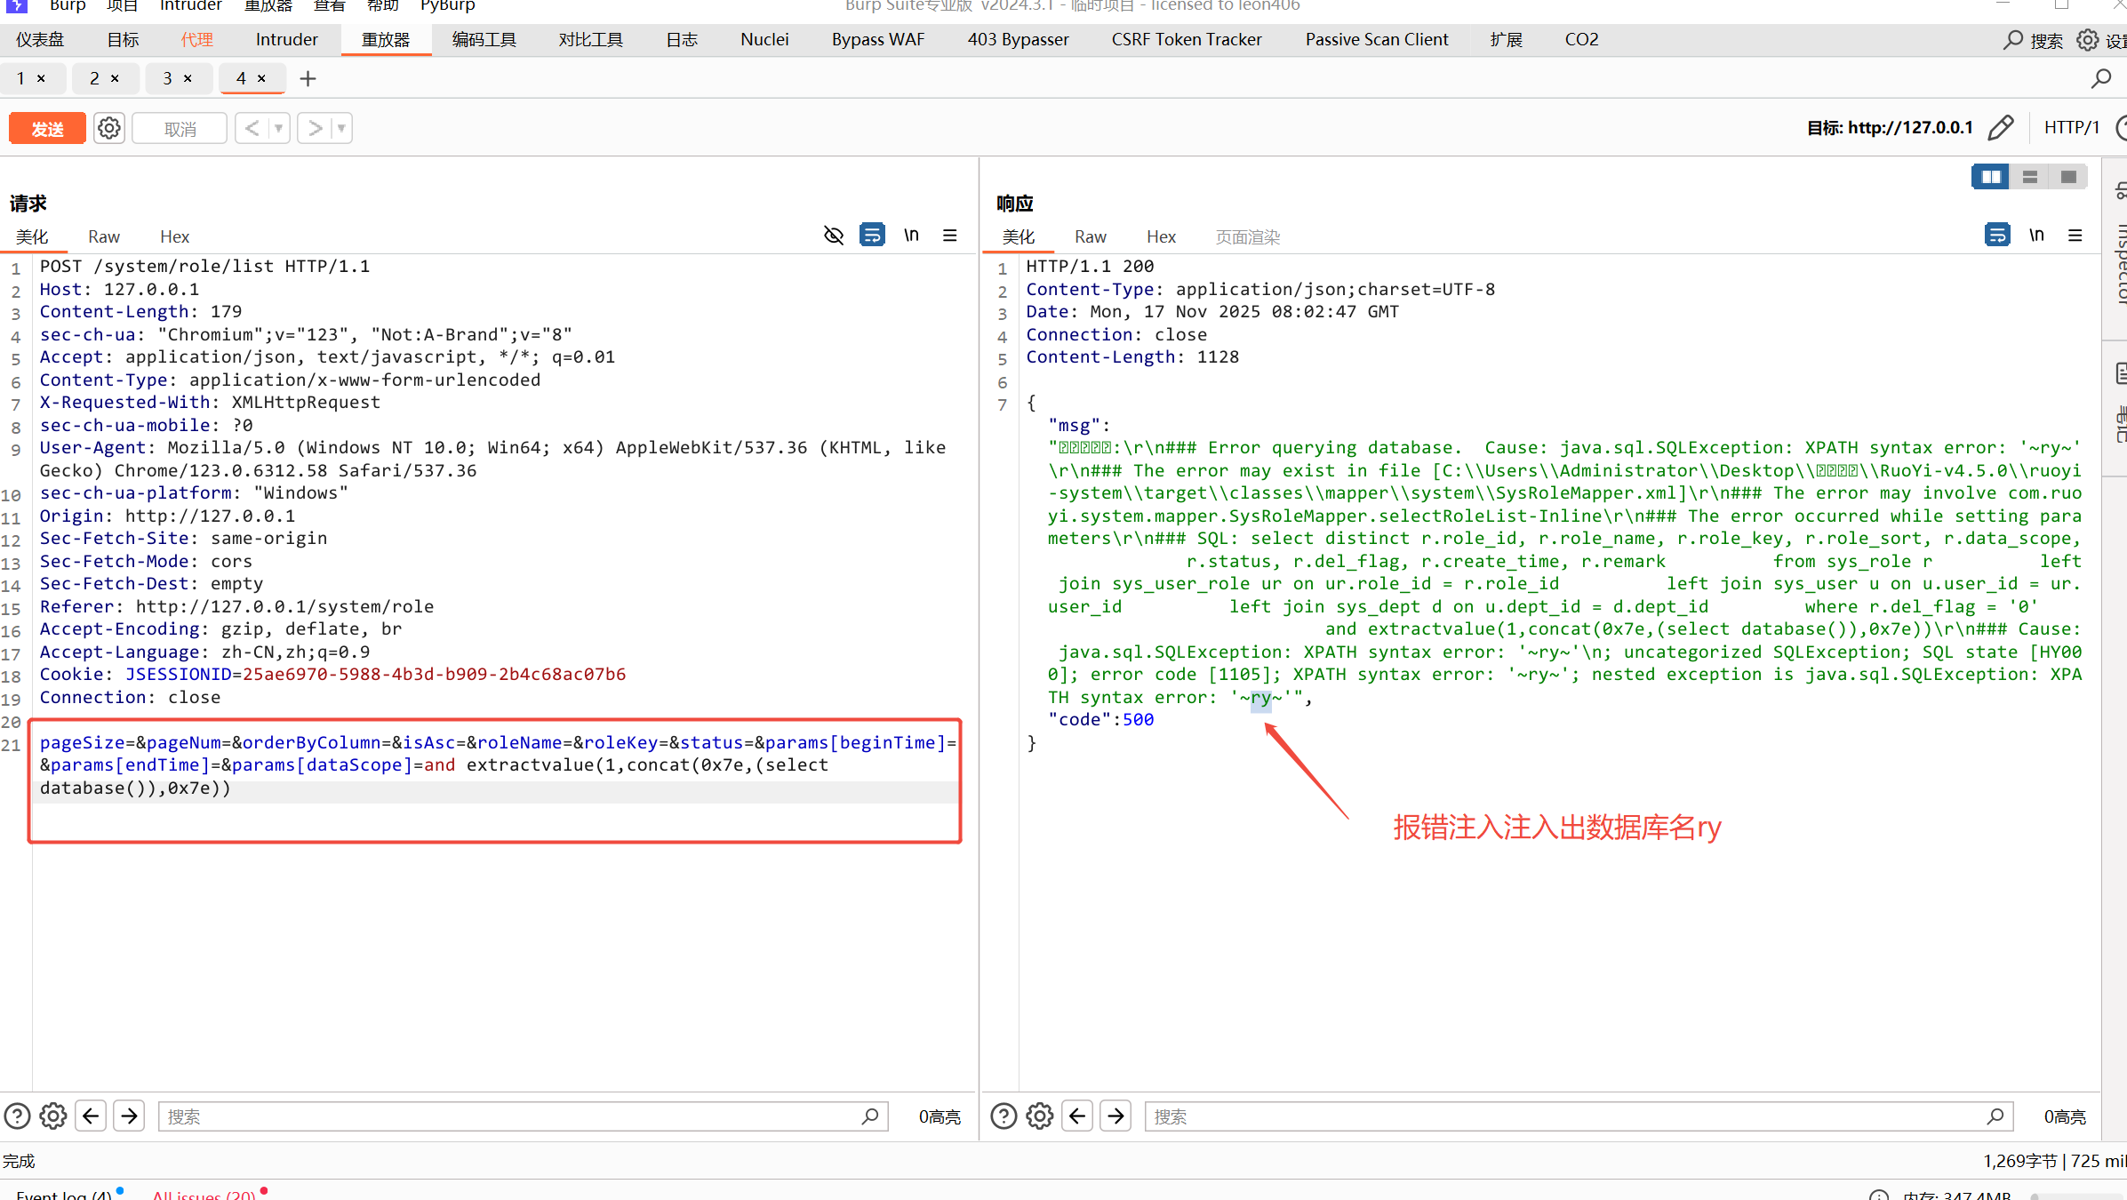Screen dimensions: 2127x1200
Task: Open response pane hamburger options menu
Action: (2075, 236)
